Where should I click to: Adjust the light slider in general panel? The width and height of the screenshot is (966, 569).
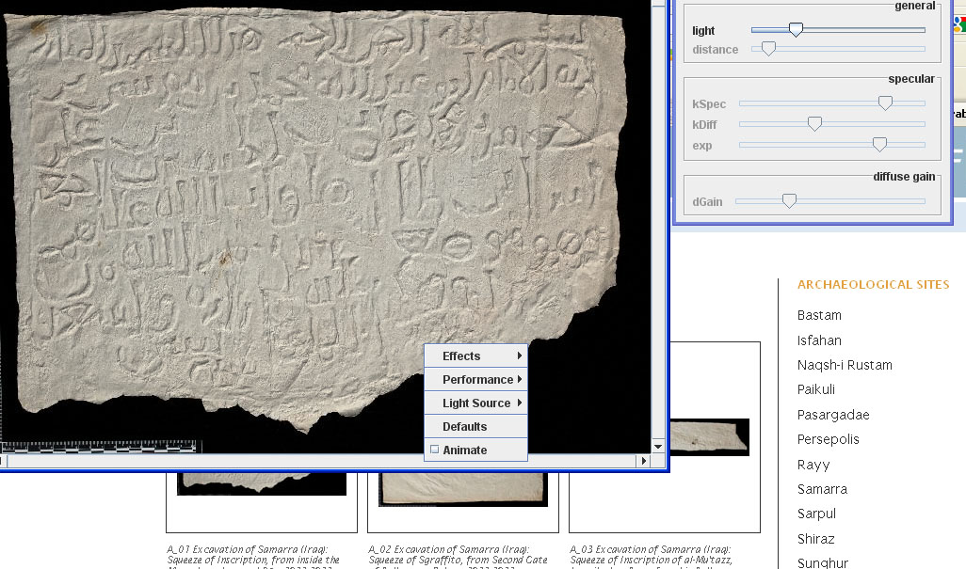(x=797, y=29)
